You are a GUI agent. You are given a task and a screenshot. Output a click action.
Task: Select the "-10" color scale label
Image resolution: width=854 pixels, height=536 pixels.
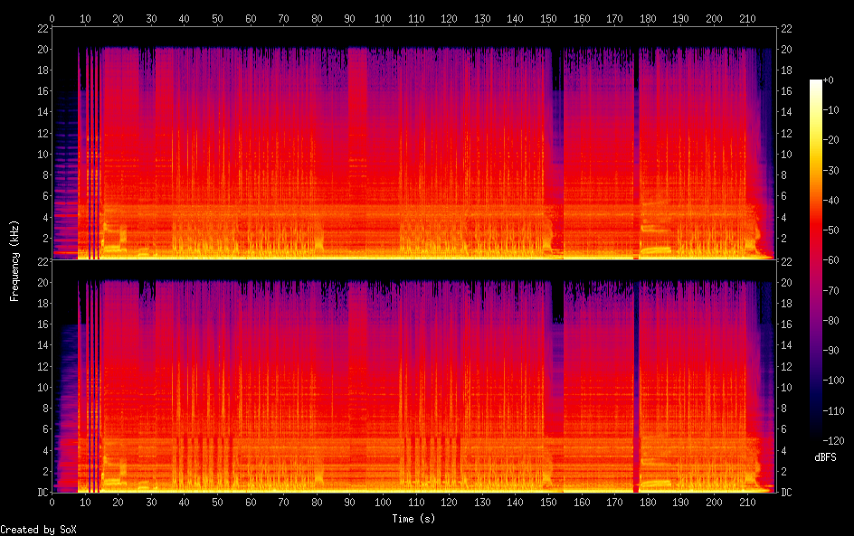[x=830, y=110]
